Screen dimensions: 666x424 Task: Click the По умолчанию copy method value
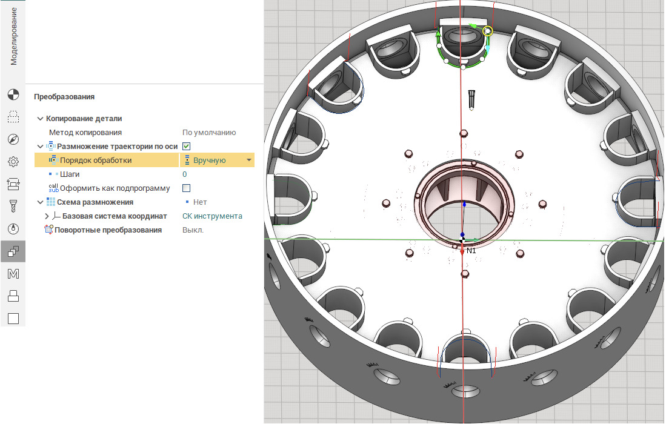pos(209,133)
